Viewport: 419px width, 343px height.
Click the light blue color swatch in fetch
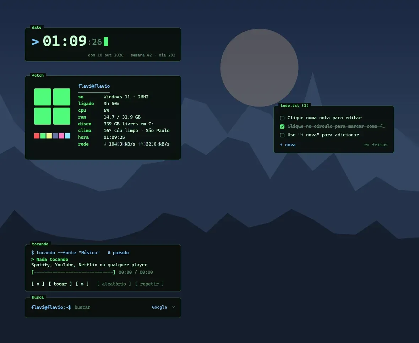point(67,136)
